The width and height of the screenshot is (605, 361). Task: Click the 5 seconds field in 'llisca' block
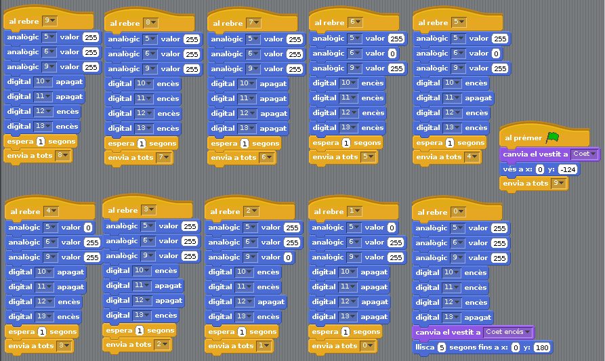click(442, 347)
